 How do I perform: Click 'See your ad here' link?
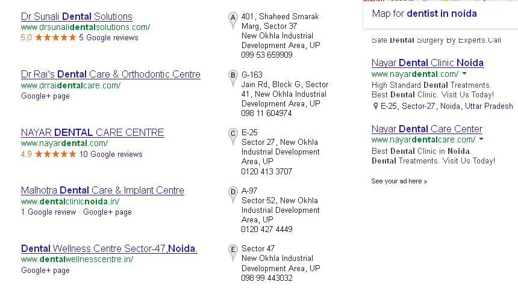click(399, 181)
